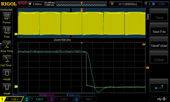The image size is (170, 102).
Task: Select the Freq measurement icon
Action: 7,31
